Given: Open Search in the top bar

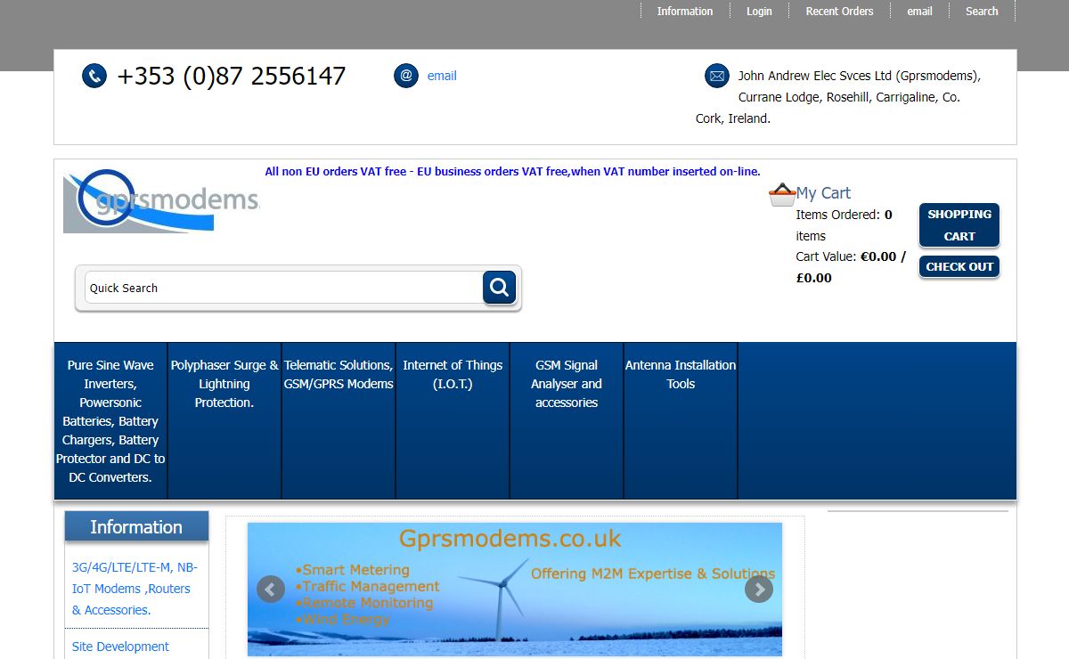Looking at the screenshot, I should coord(982,12).
